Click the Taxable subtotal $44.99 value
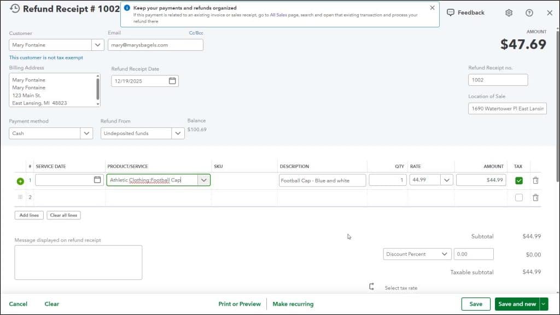Image resolution: width=560 pixels, height=315 pixels. click(532, 272)
